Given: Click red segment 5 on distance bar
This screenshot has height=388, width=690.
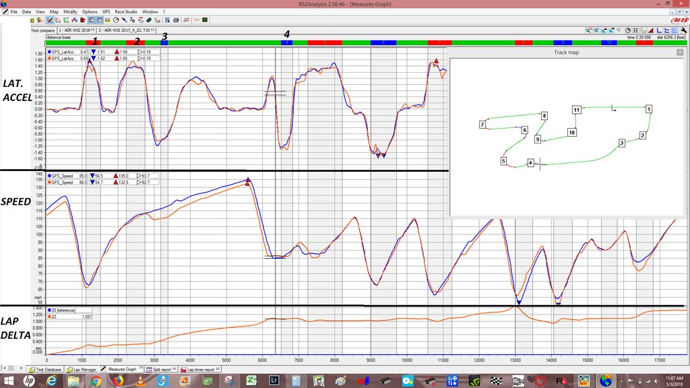Looking at the screenshot, I should (325, 42).
